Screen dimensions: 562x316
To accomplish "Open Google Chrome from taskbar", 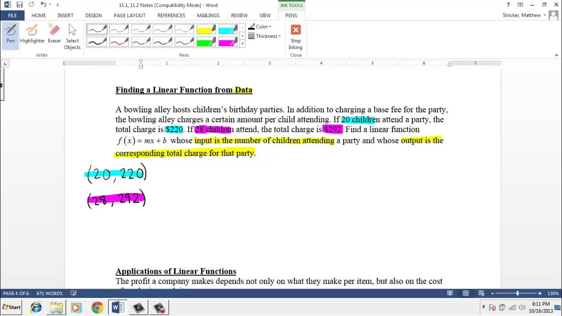I will [x=97, y=308].
